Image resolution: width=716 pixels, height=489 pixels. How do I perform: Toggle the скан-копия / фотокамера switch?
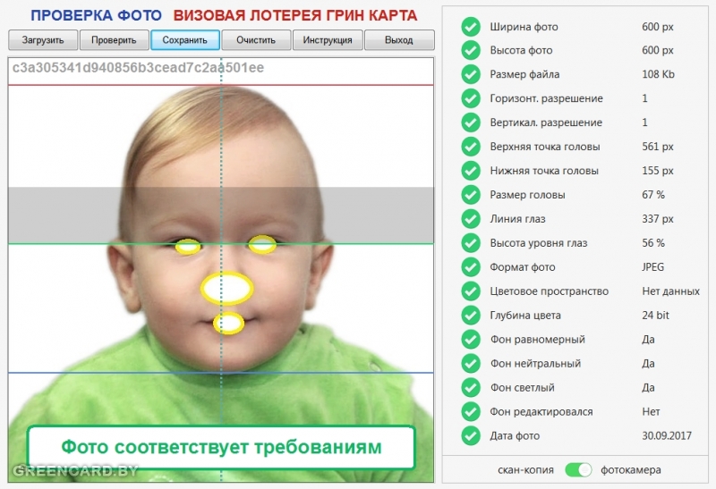pyautogui.click(x=579, y=469)
